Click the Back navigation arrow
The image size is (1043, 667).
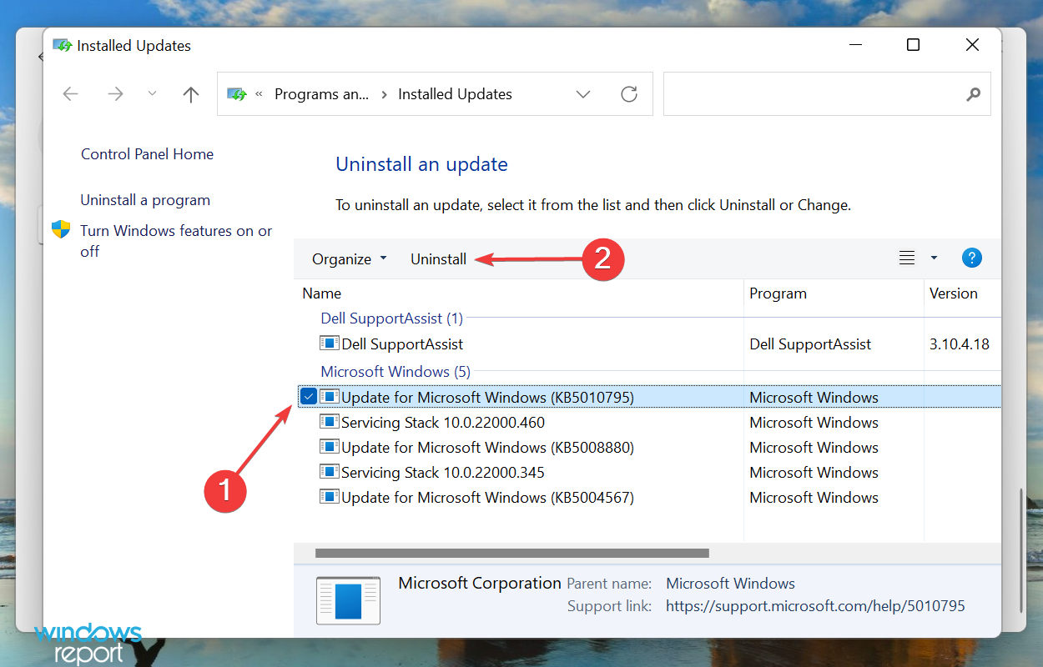click(70, 93)
